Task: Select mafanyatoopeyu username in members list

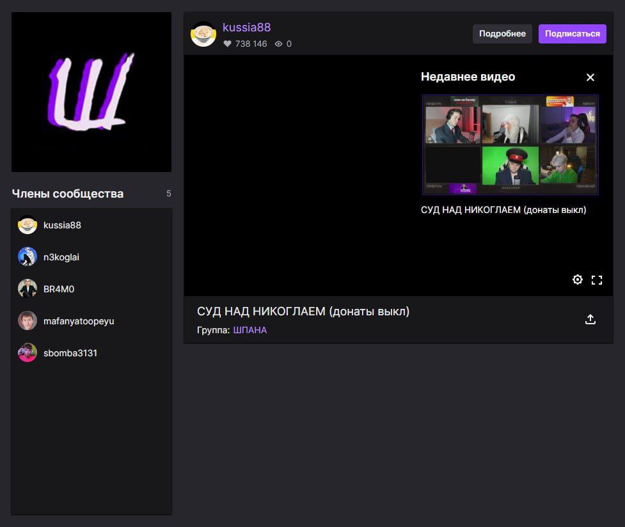Action: [79, 321]
